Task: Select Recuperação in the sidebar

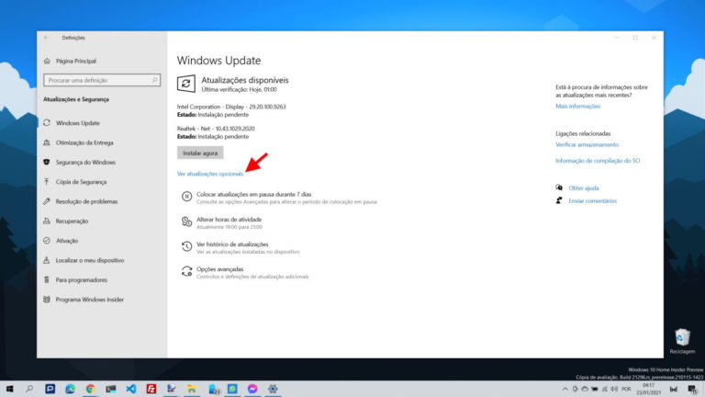Action: coord(72,221)
